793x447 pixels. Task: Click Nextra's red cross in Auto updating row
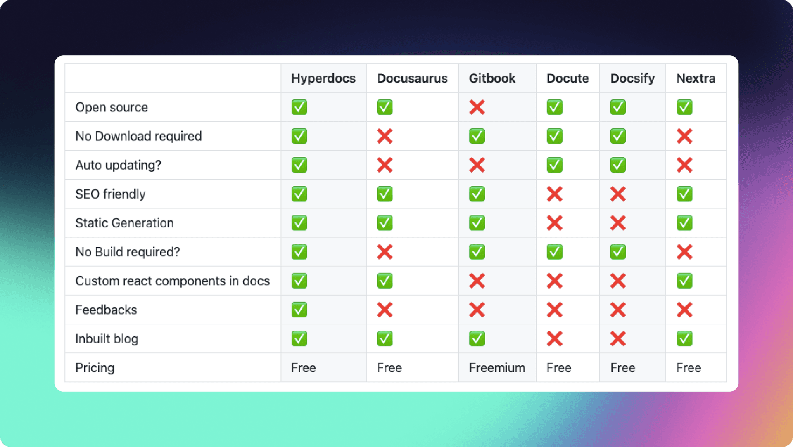(x=684, y=165)
